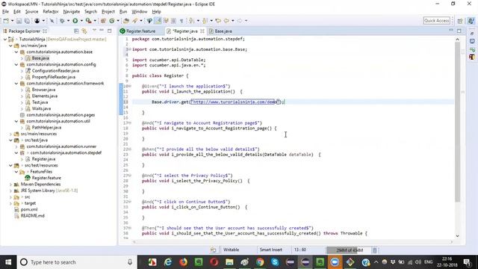The image size is (478, 269).
Task: Click the heap memory status bar
Action: 349,250
